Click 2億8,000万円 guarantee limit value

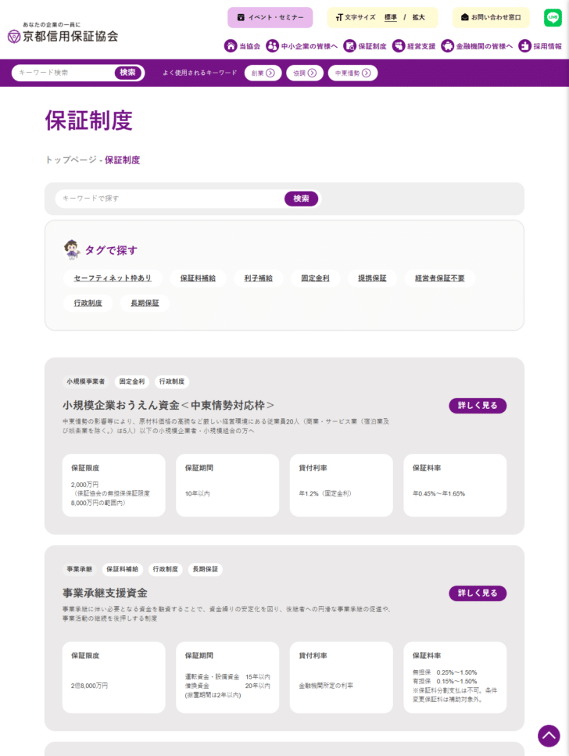coord(90,686)
